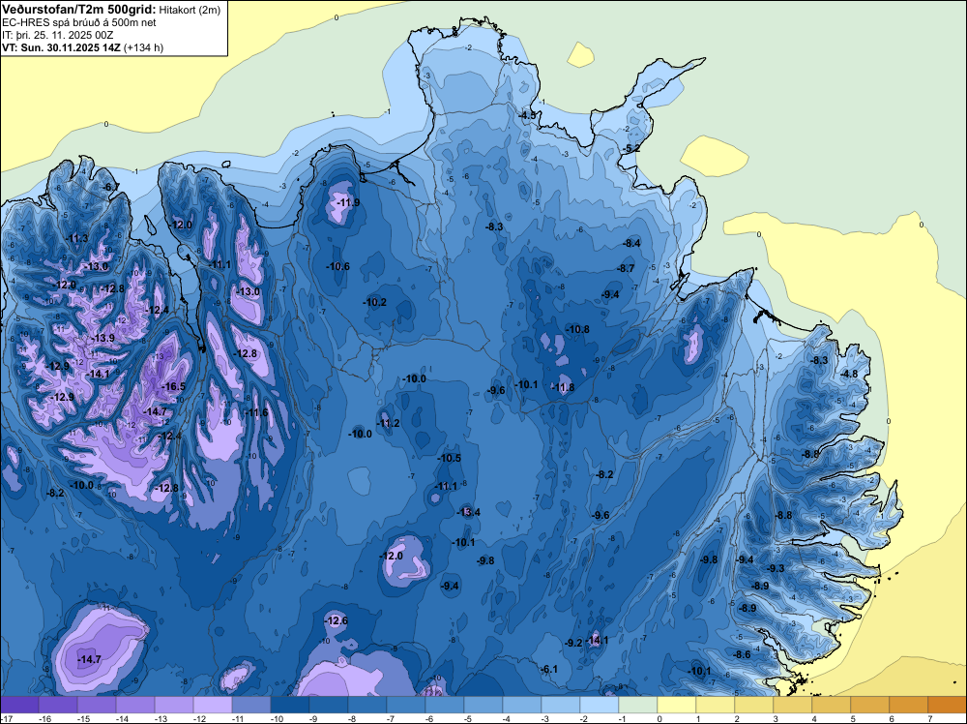Image resolution: width=967 pixels, height=724 pixels.
Task: Click the 'EC-HRES spá brúuð á 500m net' line
Action: 79,22
